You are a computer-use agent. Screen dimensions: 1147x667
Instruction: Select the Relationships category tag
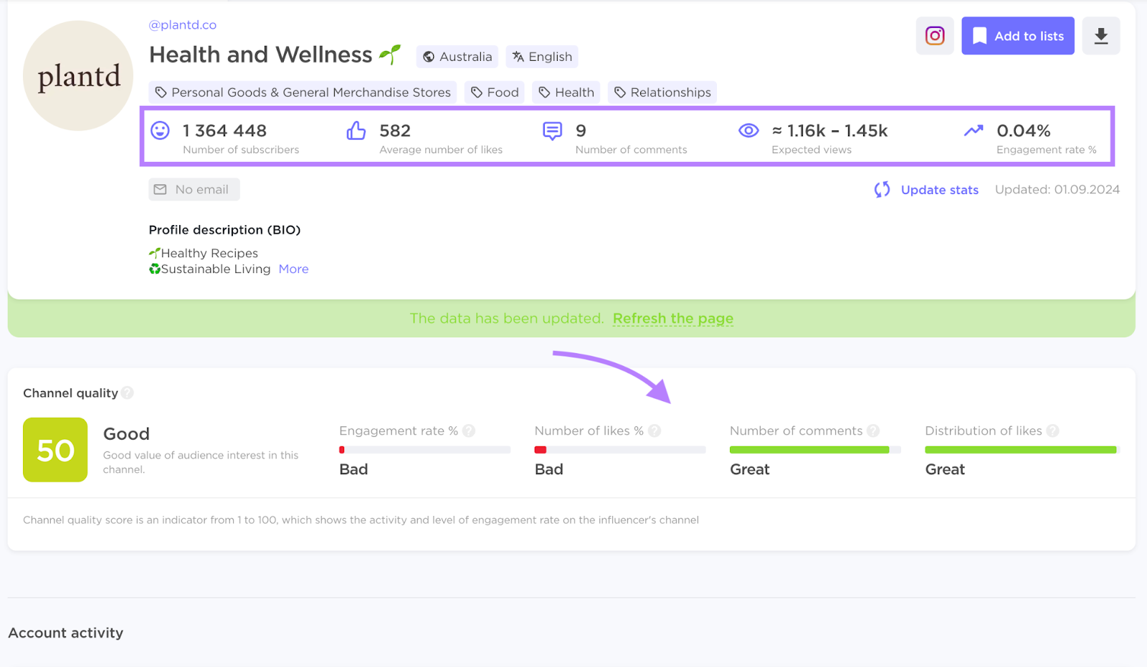click(661, 92)
